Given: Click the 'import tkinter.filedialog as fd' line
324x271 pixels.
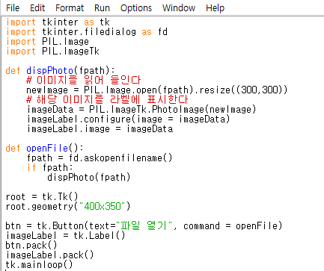Looking at the screenshot, I should (x=87, y=32).
